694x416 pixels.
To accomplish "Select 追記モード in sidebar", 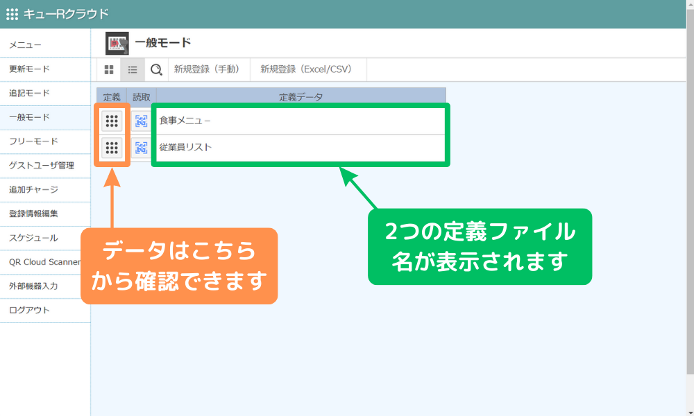I will [45, 94].
